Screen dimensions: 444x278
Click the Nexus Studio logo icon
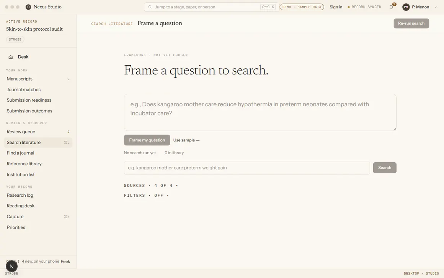pos(28,7)
